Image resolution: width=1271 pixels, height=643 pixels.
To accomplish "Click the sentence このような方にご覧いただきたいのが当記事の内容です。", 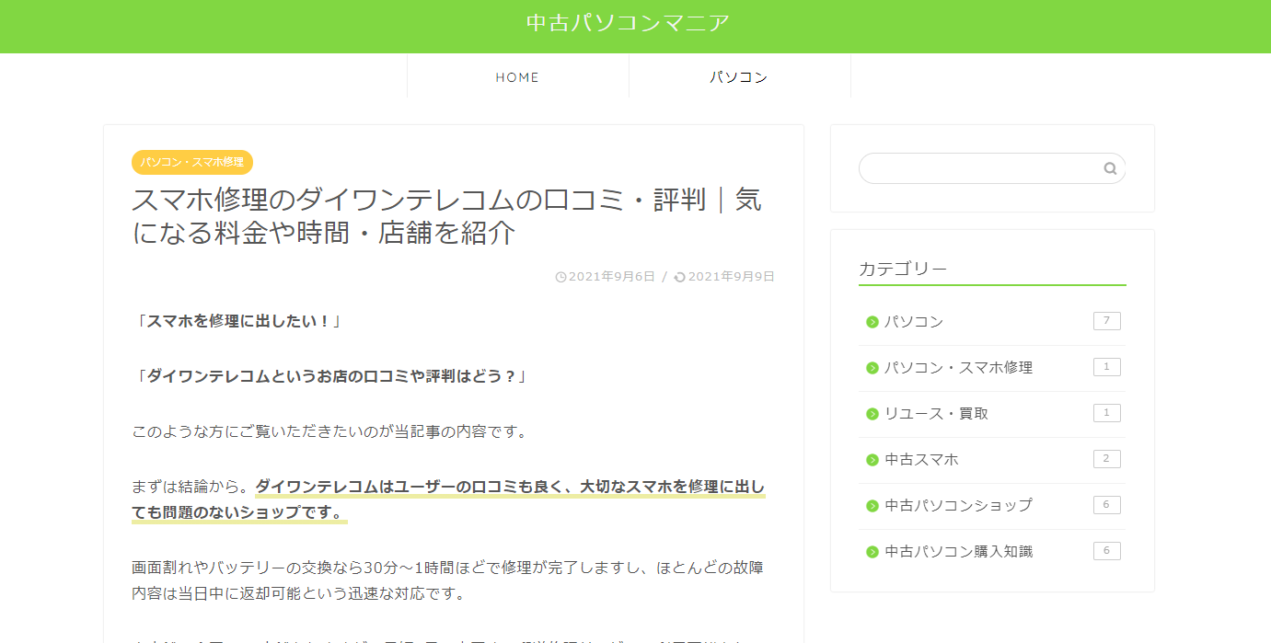I will click(331, 431).
